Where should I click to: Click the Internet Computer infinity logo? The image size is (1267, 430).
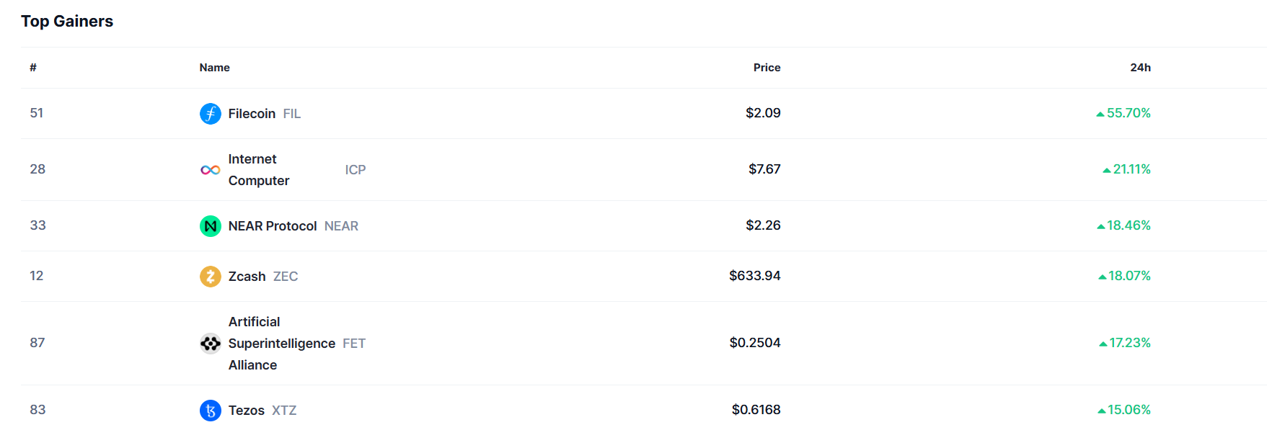point(210,170)
